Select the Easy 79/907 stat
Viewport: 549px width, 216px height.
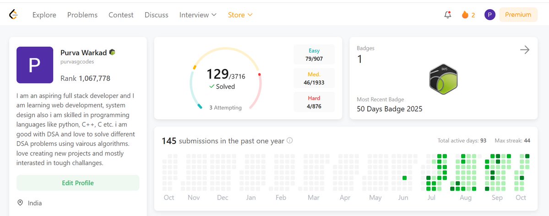pyautogui.click(x=314, y=54)
